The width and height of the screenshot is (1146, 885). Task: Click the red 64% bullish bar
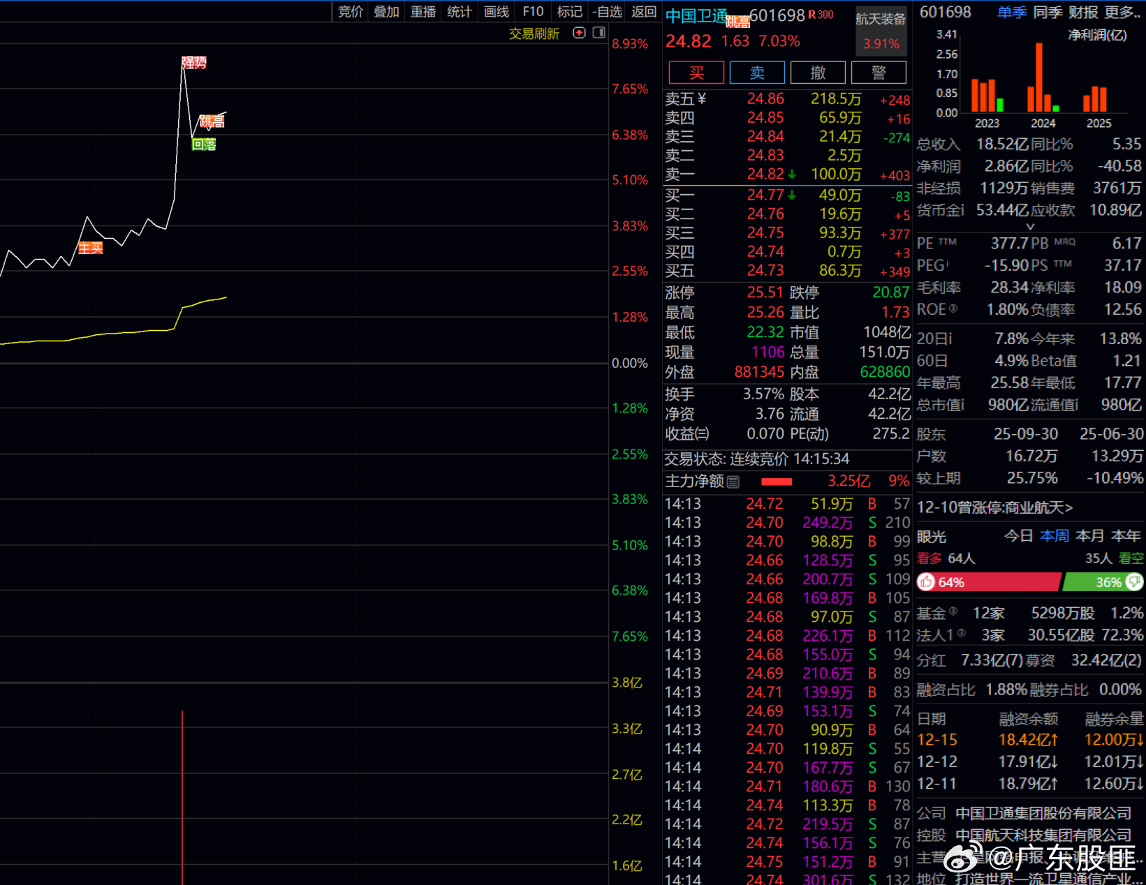990,582
